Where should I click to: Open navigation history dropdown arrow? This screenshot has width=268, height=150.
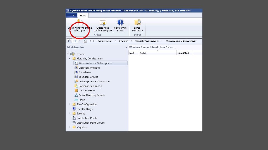coord(80,41)
